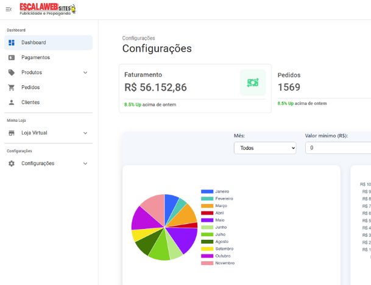Toggle Maio purple legend swatch
371x285 pixels.
[x=207, y=220]
